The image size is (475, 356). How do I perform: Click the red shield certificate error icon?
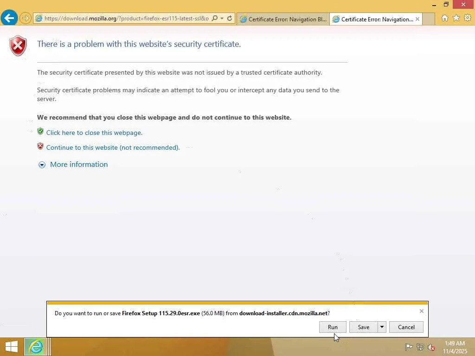(18, 46)
